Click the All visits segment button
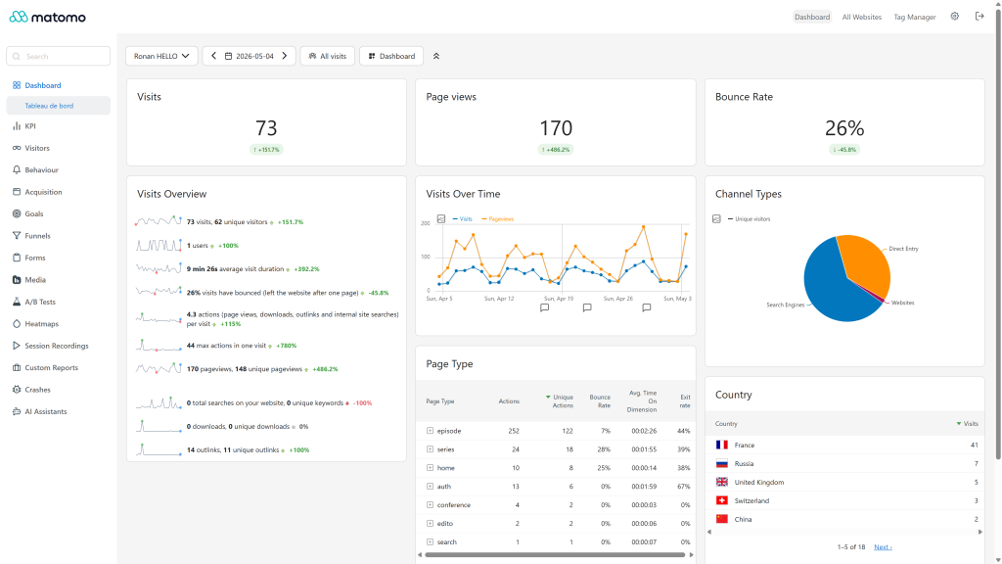1002x564 pixels. click(x=327, y=56)
